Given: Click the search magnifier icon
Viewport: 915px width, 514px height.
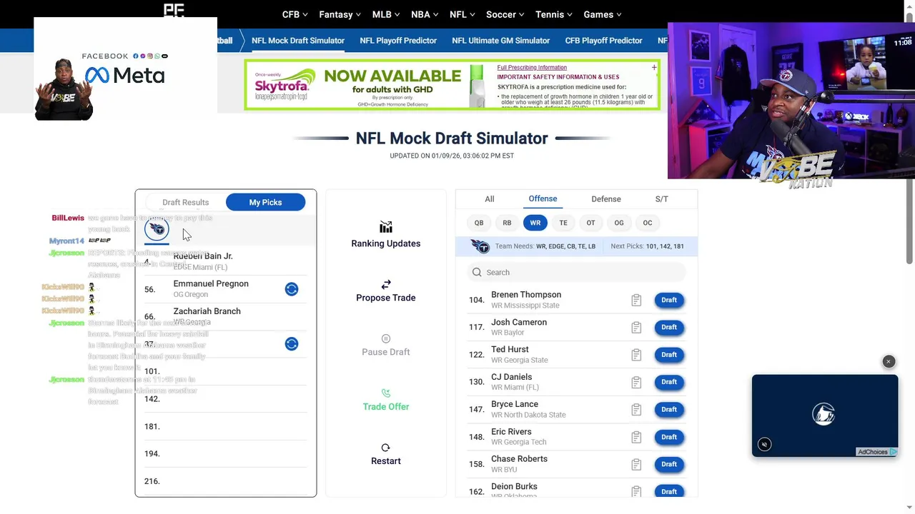Looking at the screenshot, I should tap(477, 272).
